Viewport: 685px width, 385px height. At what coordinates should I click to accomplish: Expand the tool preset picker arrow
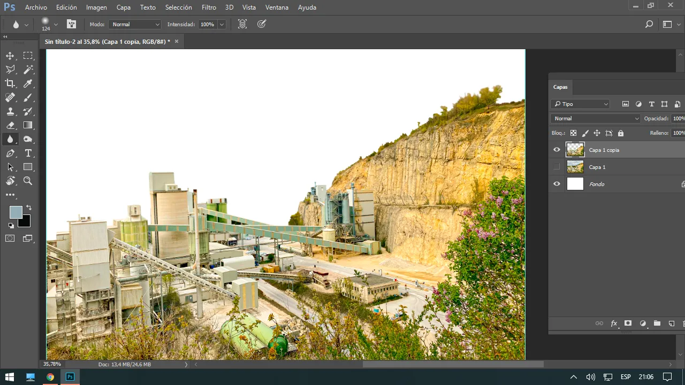26,25
